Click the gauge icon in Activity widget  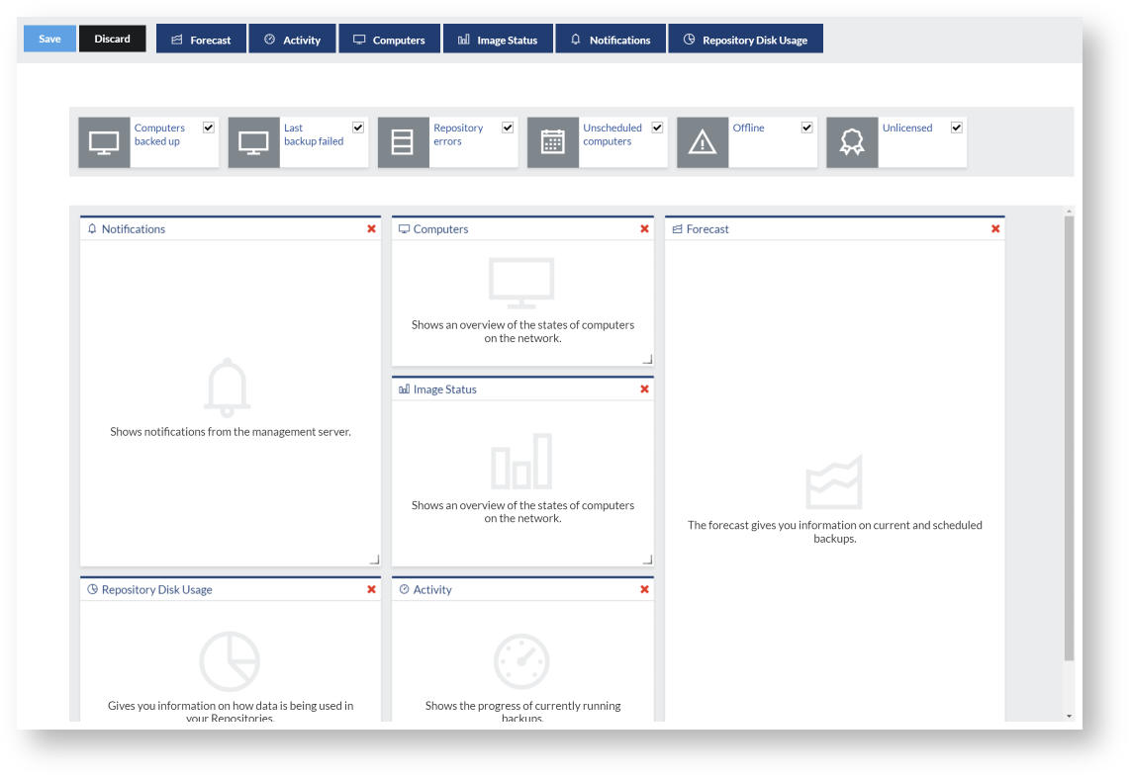[521, 661]
